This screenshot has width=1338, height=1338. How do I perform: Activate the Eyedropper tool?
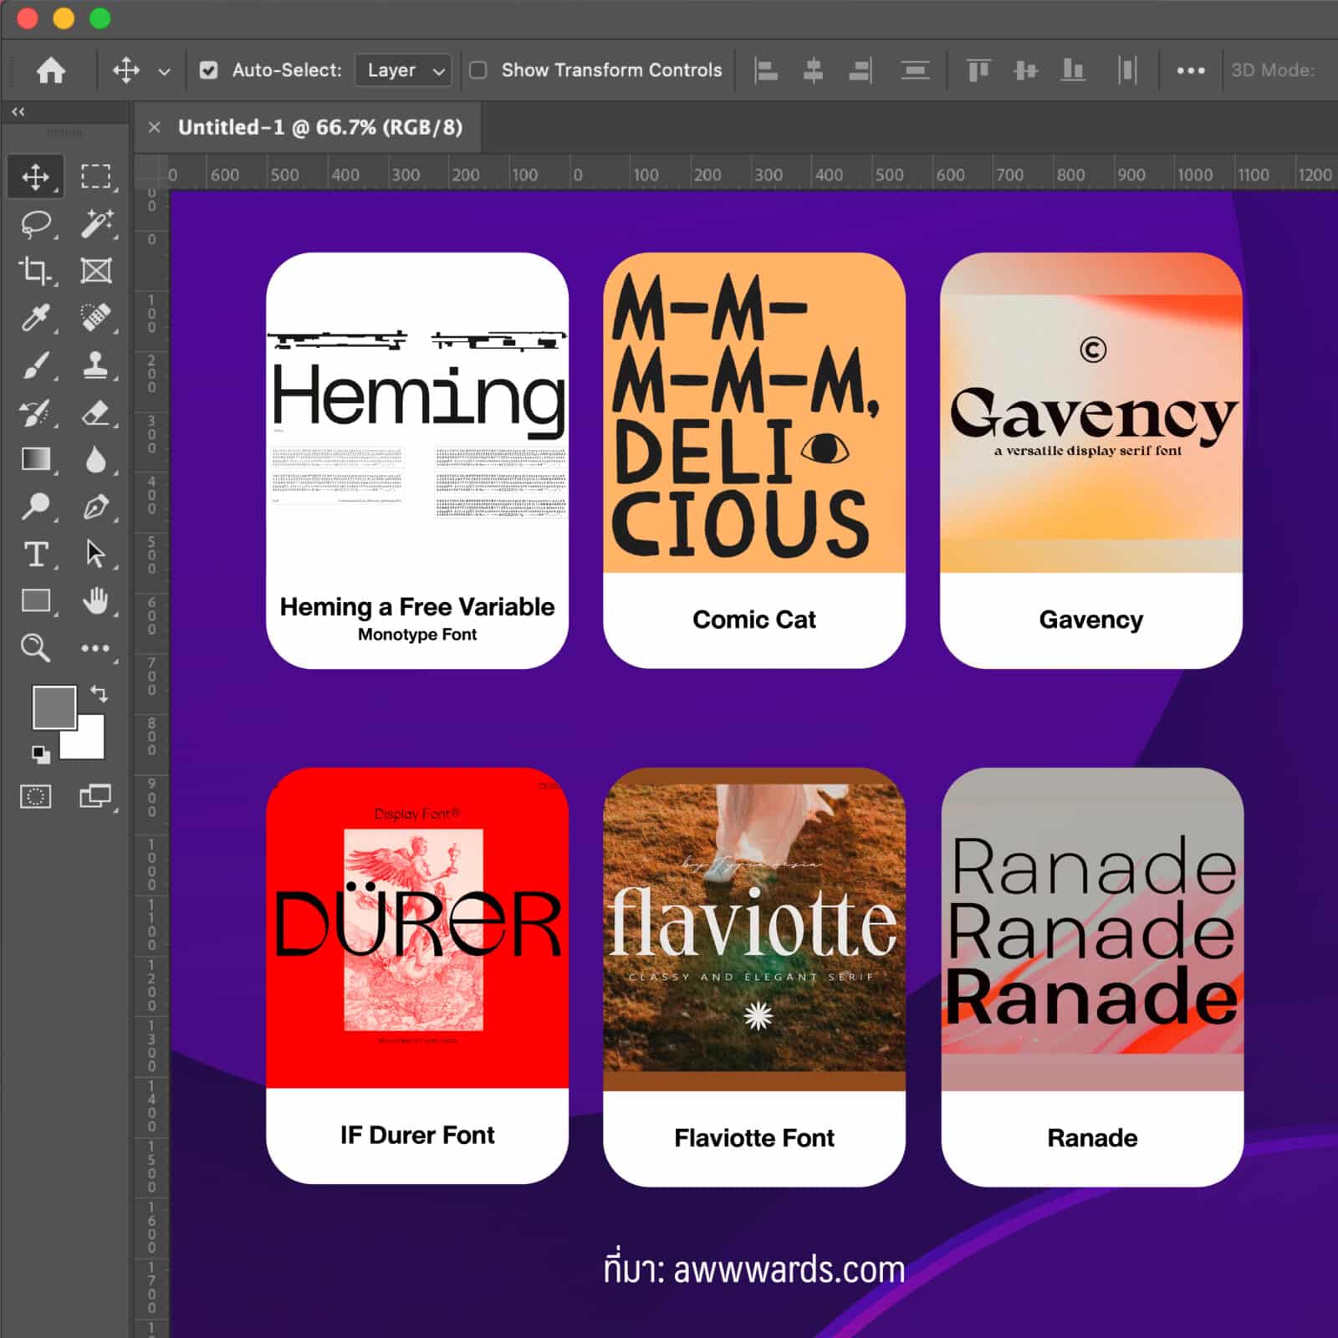click(35, 319)
